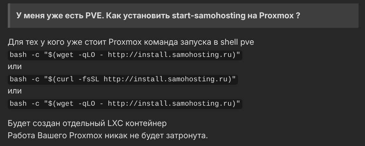This screenshot has width=365, height=146.
Task: Click the line "Будет создан отдельный LXC контейнер"
Action: [87, 123]
